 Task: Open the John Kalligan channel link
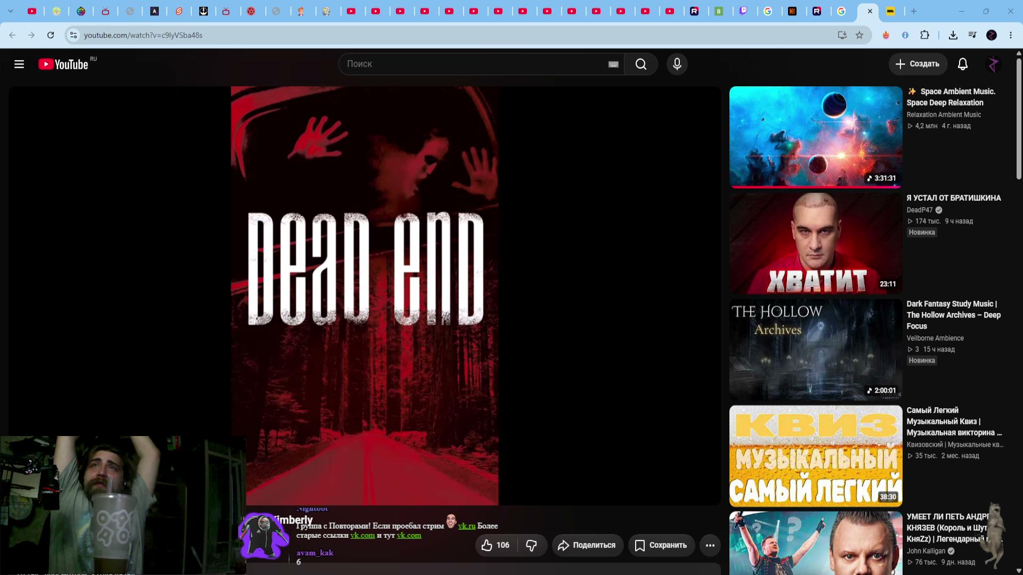[x=926, y=551]
